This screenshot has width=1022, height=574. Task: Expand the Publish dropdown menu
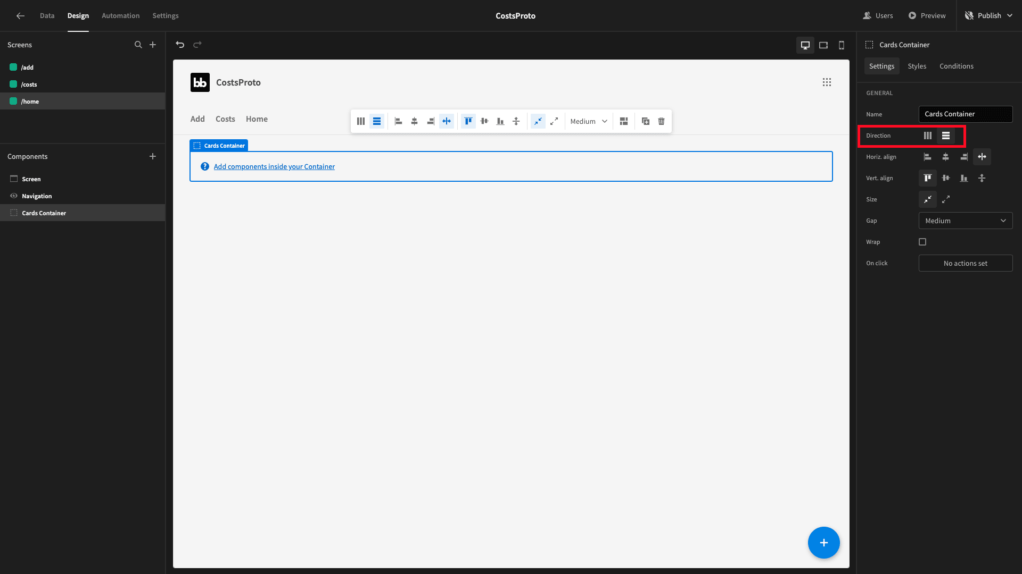click(x=1010, y=15)
